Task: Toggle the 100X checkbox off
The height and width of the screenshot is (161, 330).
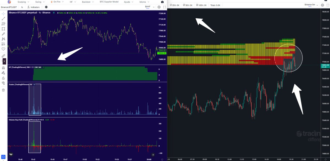Action: click(x=197, y=5)
